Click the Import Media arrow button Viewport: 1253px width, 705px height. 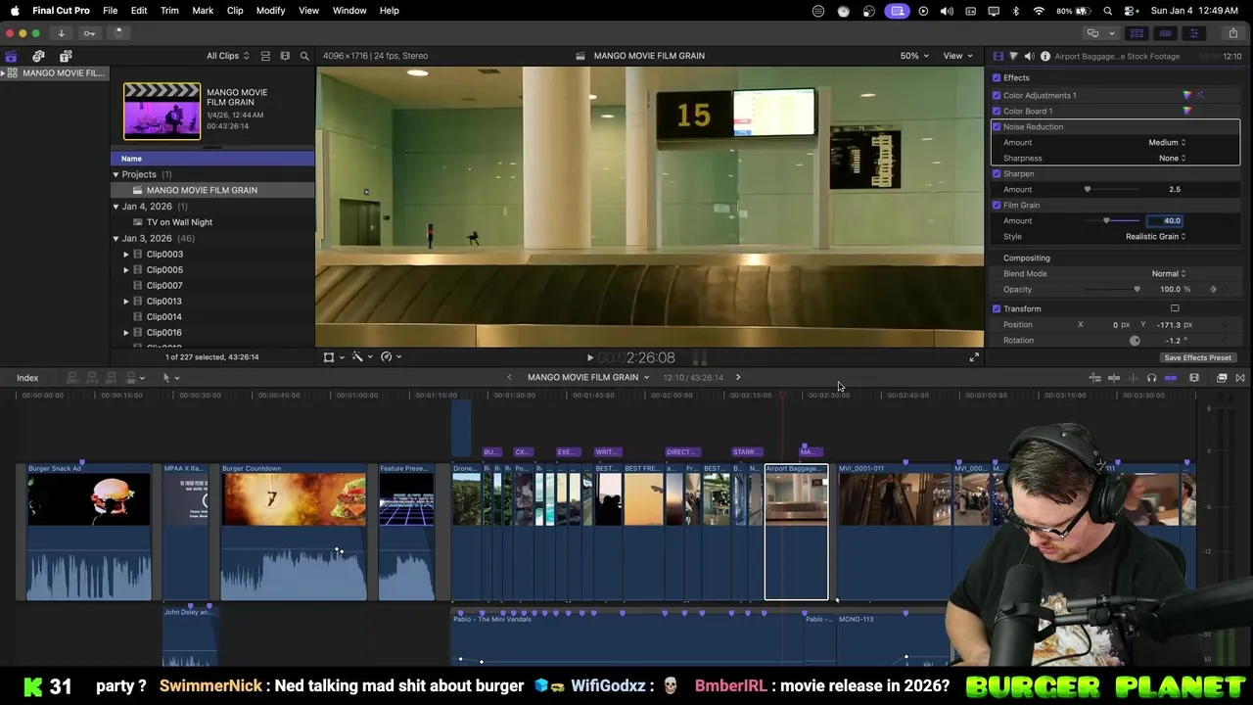point(61,32)
